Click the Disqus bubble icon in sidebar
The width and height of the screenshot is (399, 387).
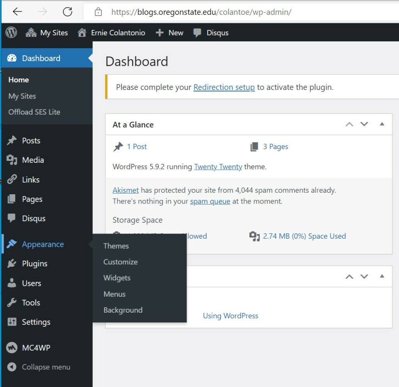click(11, 218)
